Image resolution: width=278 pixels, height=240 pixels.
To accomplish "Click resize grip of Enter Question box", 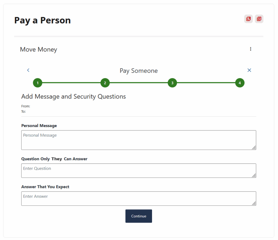I will click(x=254, y=175).
